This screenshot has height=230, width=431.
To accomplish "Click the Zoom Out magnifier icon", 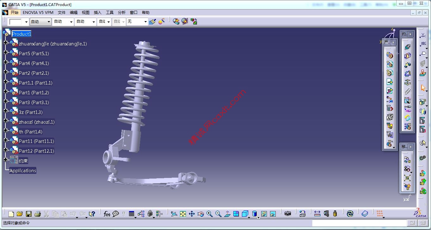I will point(218,214).
